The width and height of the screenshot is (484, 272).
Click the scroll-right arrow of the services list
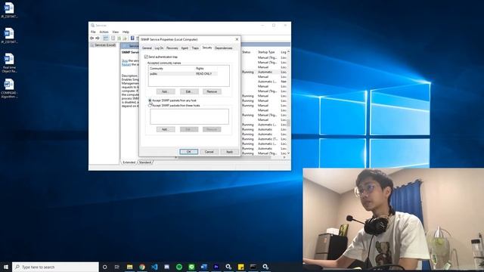click(x=284, y=157)
